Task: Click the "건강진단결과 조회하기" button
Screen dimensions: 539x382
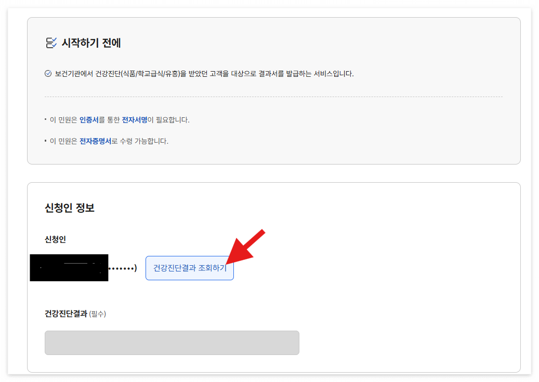Action: pos(189,268)
